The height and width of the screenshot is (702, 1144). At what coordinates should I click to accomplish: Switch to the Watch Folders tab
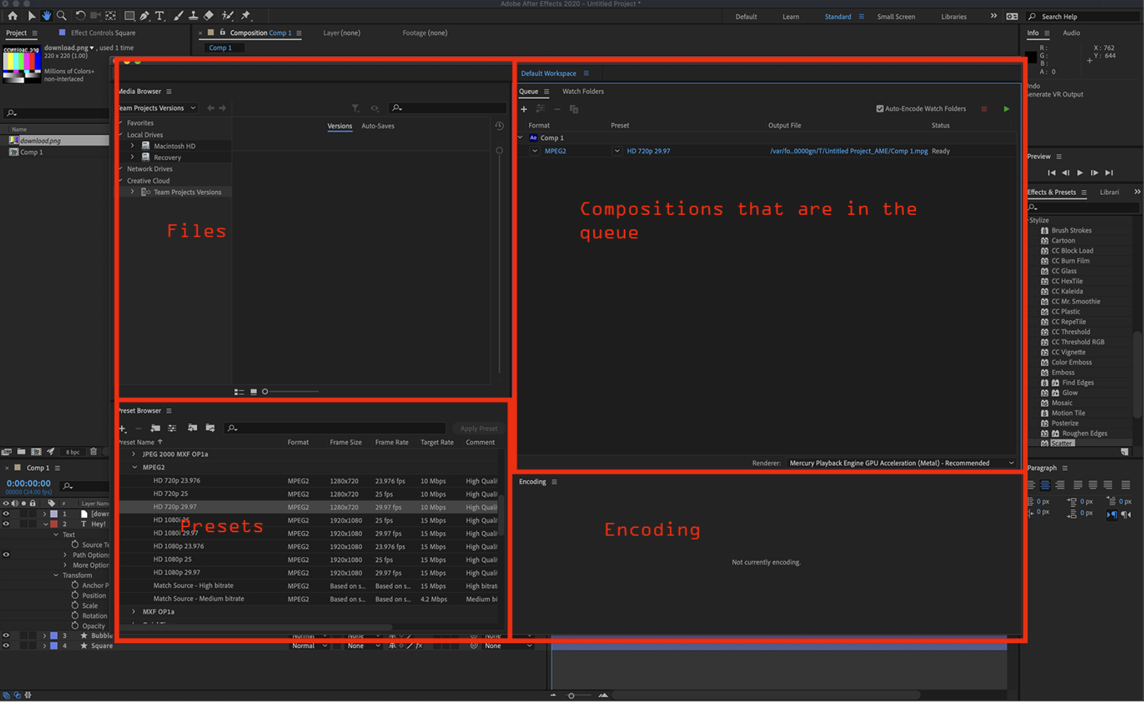(x=583, y=92)
